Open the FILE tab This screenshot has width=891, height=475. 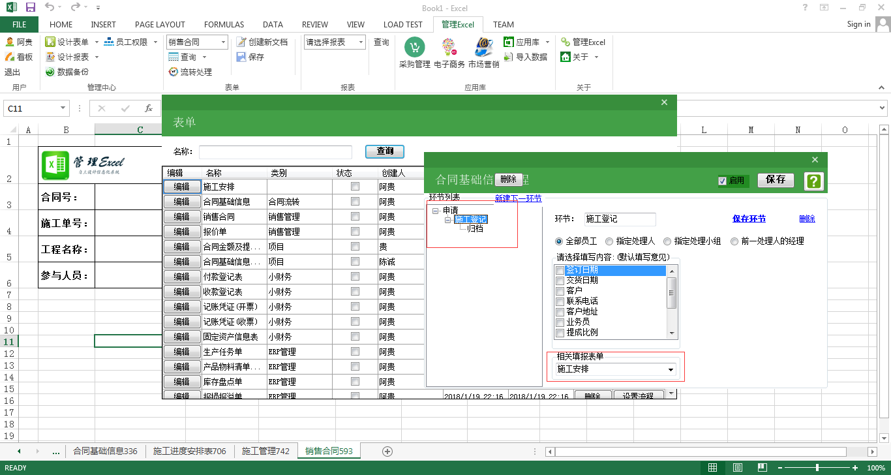(x=19, y=25)
